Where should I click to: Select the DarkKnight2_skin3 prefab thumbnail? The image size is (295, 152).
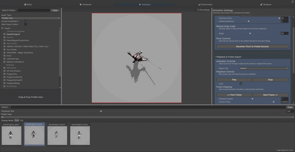(x=57, y=135)
